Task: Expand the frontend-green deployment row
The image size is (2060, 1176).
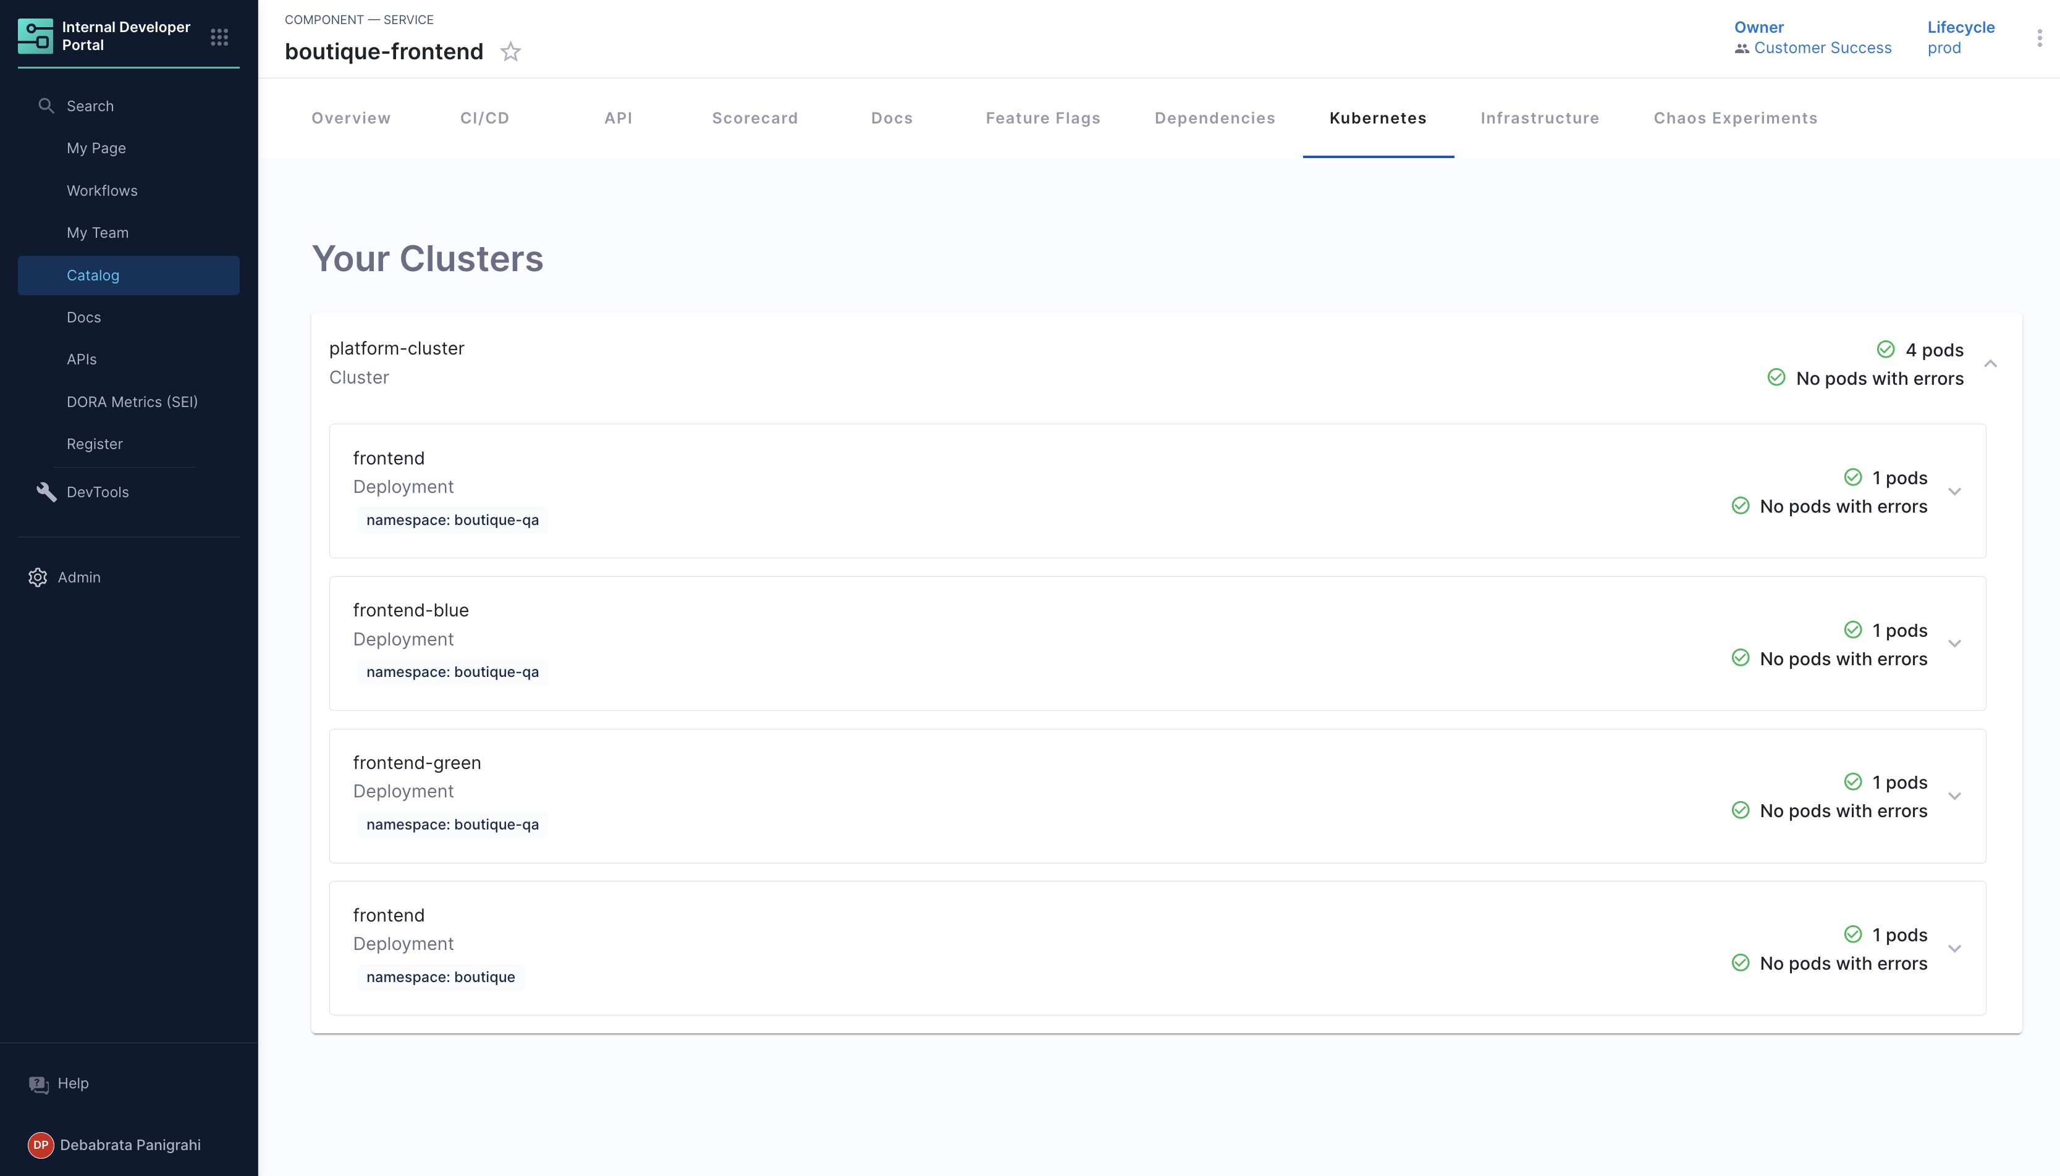Action: 1955,796
